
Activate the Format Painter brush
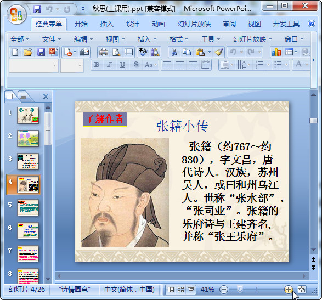coord(219,52)
